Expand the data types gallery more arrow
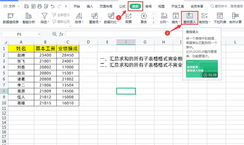Image resolution: width=244 pixels, height=145 pixels. 153,22
